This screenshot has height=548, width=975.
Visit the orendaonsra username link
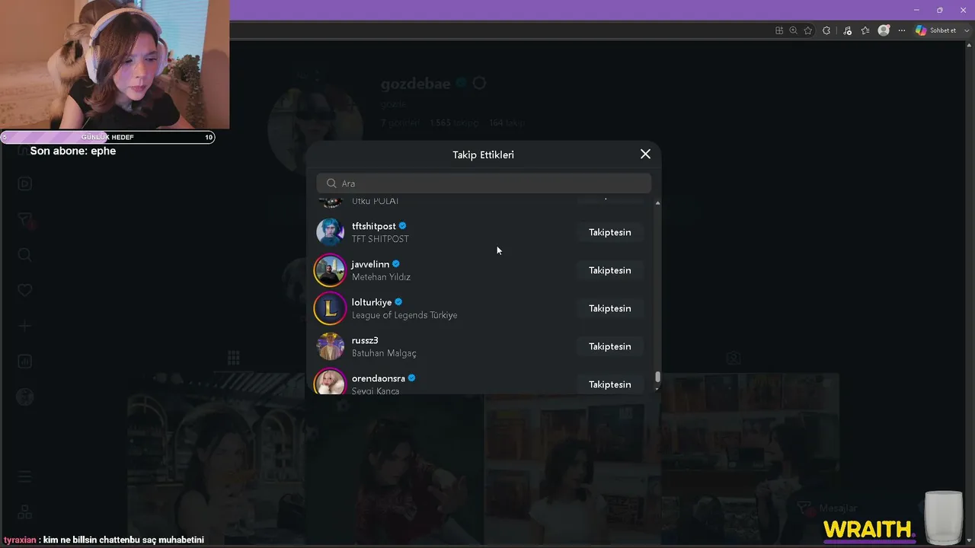pos(379,378)
